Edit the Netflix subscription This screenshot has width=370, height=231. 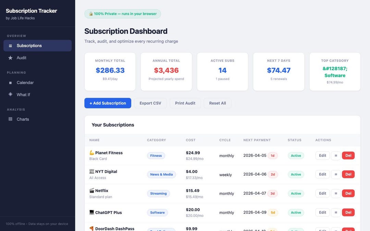click(323, 193)
